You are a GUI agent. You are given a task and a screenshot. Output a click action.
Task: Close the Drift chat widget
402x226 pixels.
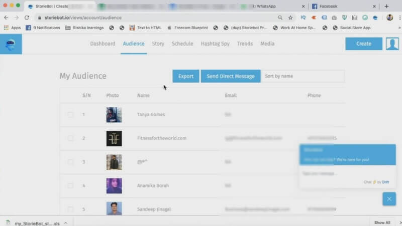pos(389,199)
